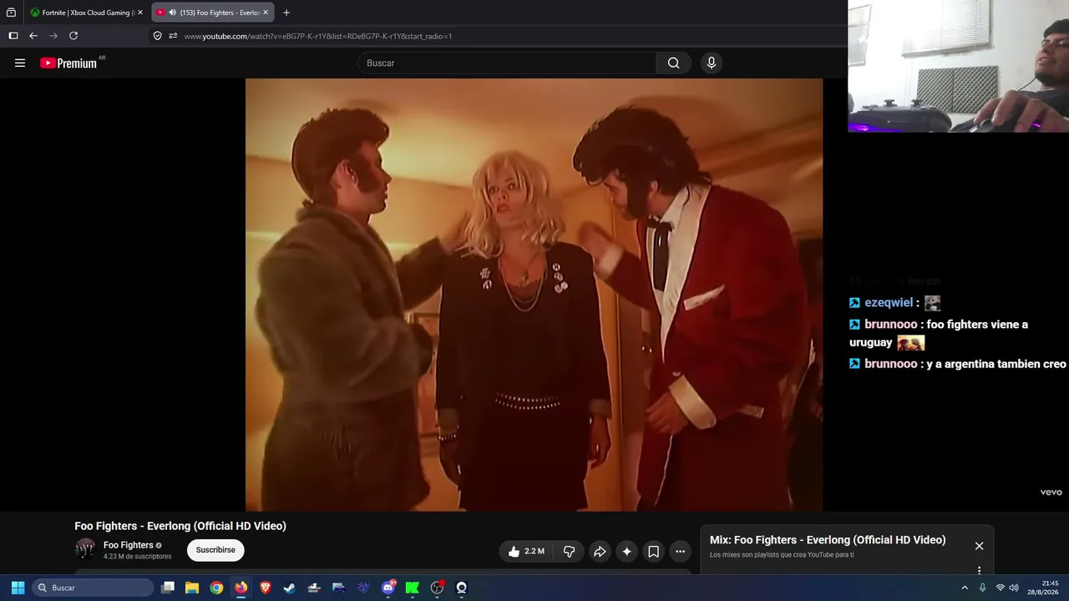Mute the audio-playing tab speaker icon
This screenshot has height=601, width=1069.
(172, 13)
